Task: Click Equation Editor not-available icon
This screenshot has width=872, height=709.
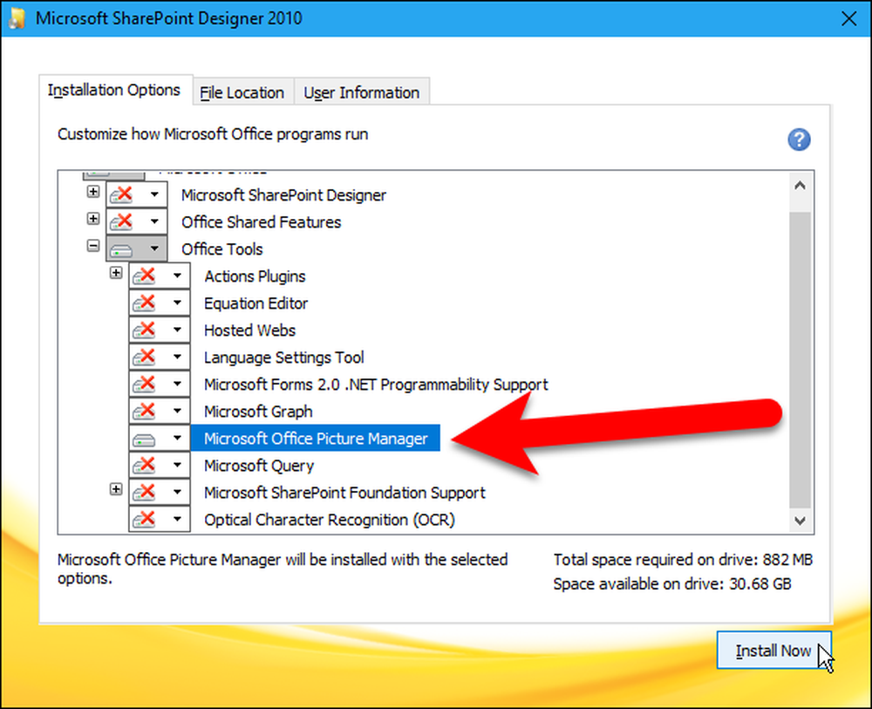Action: (144, 303)
